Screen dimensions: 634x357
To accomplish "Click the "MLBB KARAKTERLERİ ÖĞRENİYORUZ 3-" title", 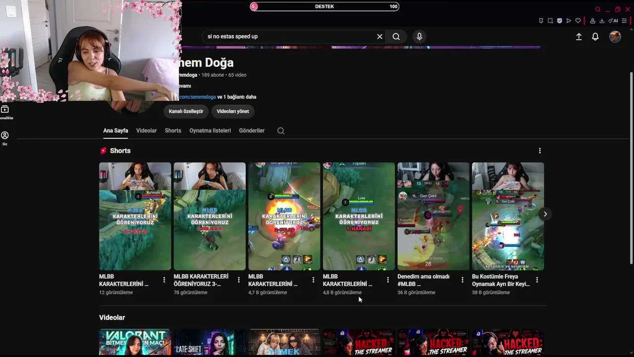I will pyautogui.click(x=201, y=280).
